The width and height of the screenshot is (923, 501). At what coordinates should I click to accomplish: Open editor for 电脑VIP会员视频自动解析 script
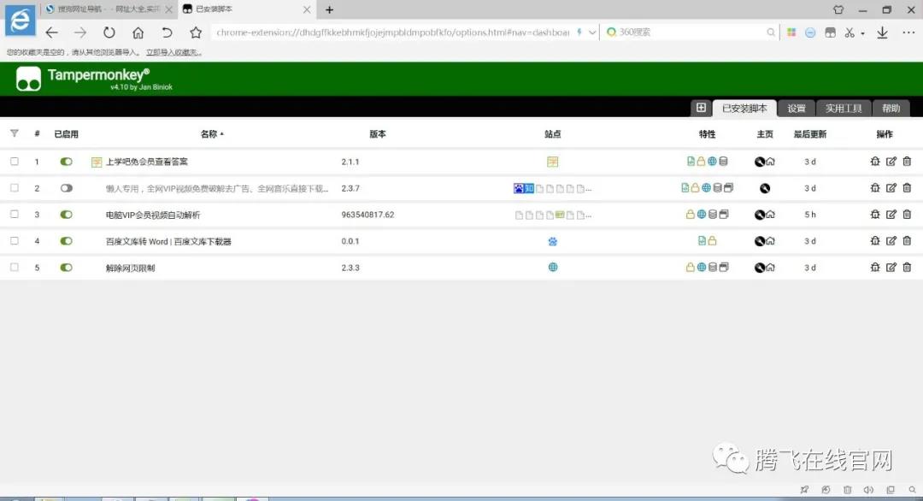click(x=891, y=215)
